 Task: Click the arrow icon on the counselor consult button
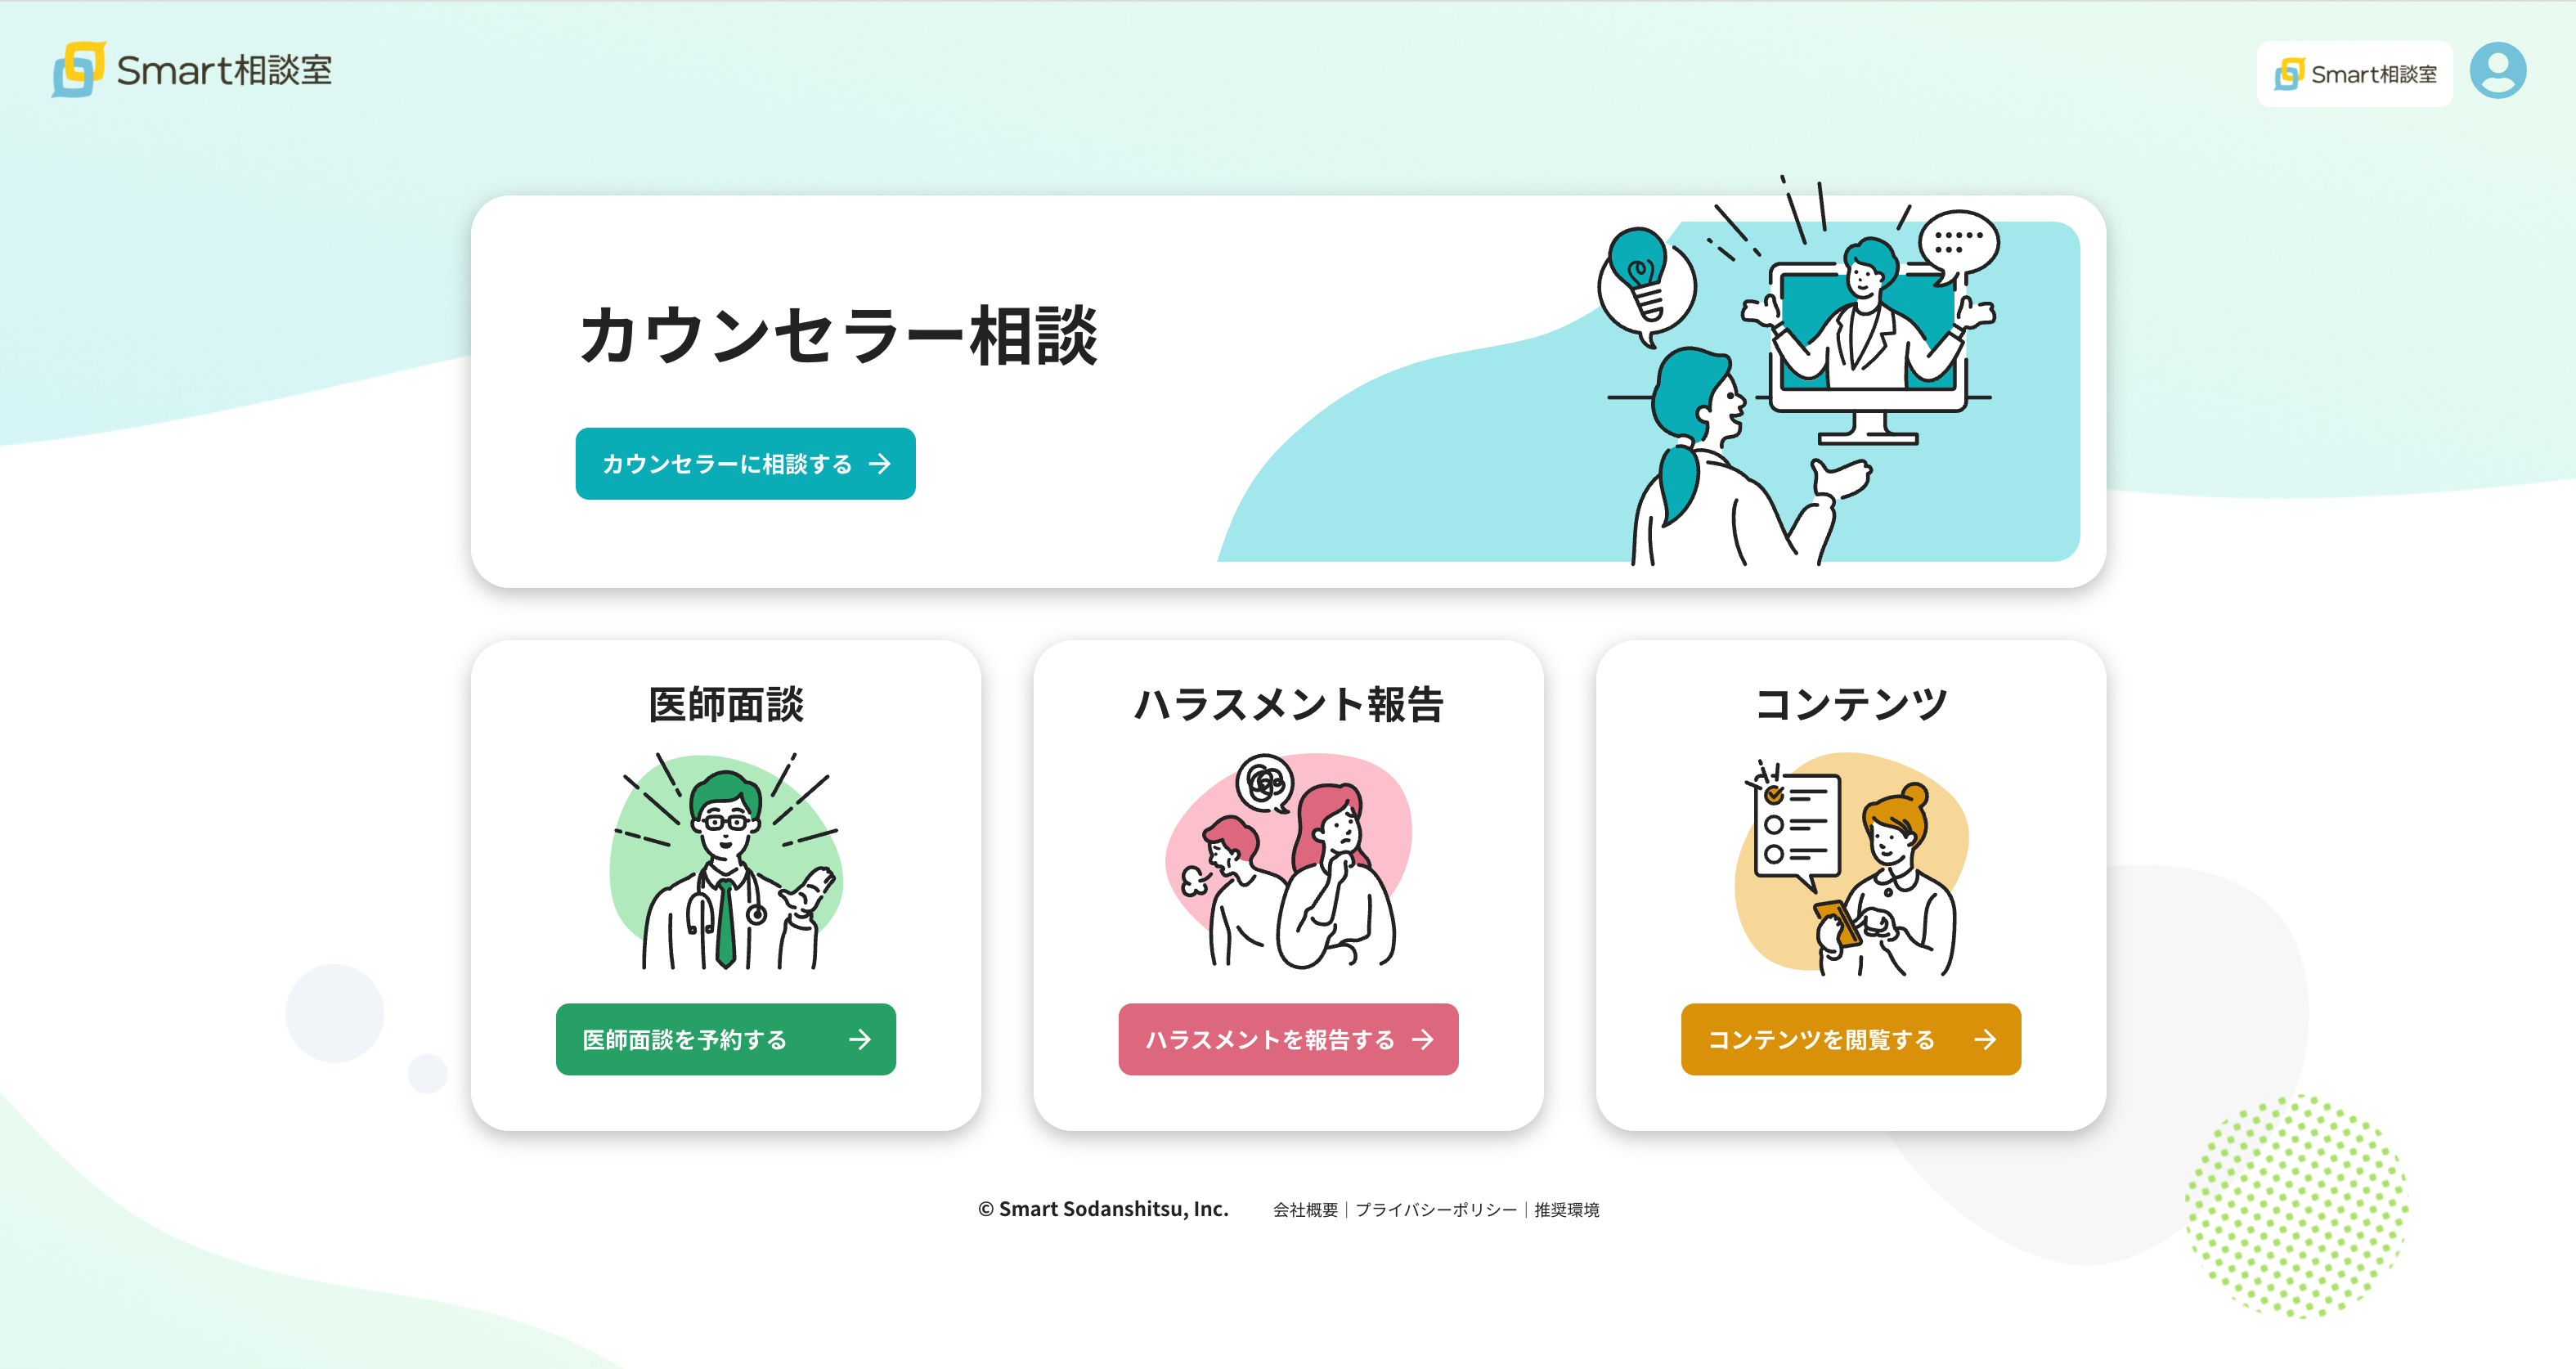[879, 464]
